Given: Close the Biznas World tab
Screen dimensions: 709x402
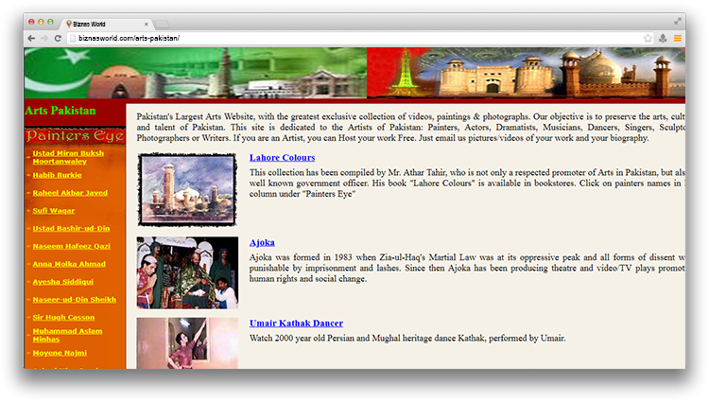Looking at the screenshot, I should click(x=145, y=22).
